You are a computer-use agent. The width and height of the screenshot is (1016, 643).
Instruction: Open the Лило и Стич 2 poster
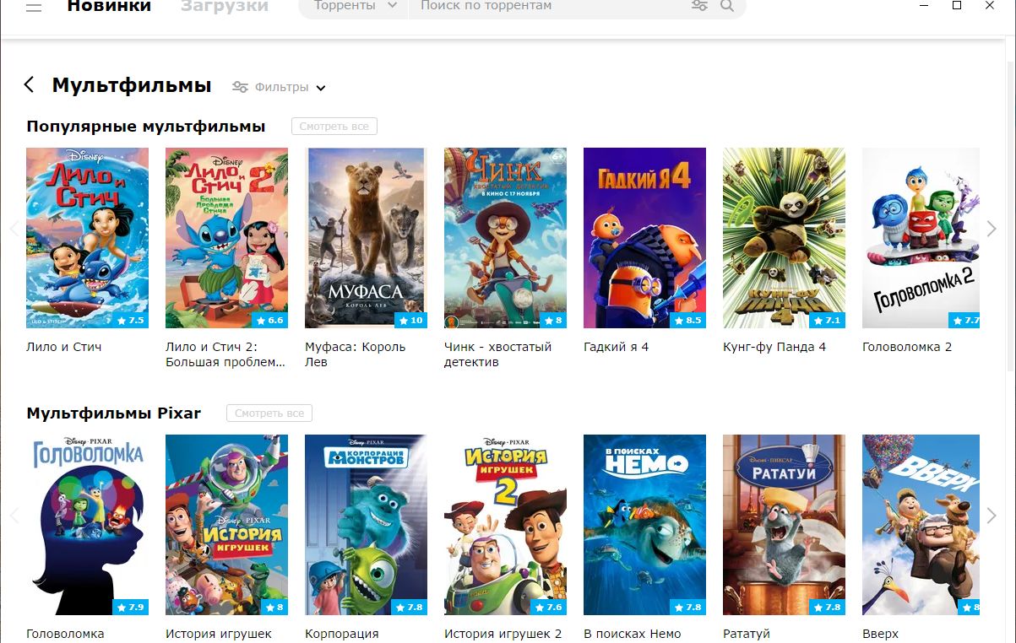[226, 238]
